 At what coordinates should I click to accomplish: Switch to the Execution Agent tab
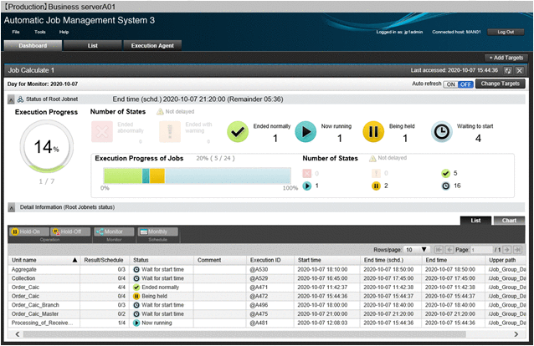coord(152,45)
